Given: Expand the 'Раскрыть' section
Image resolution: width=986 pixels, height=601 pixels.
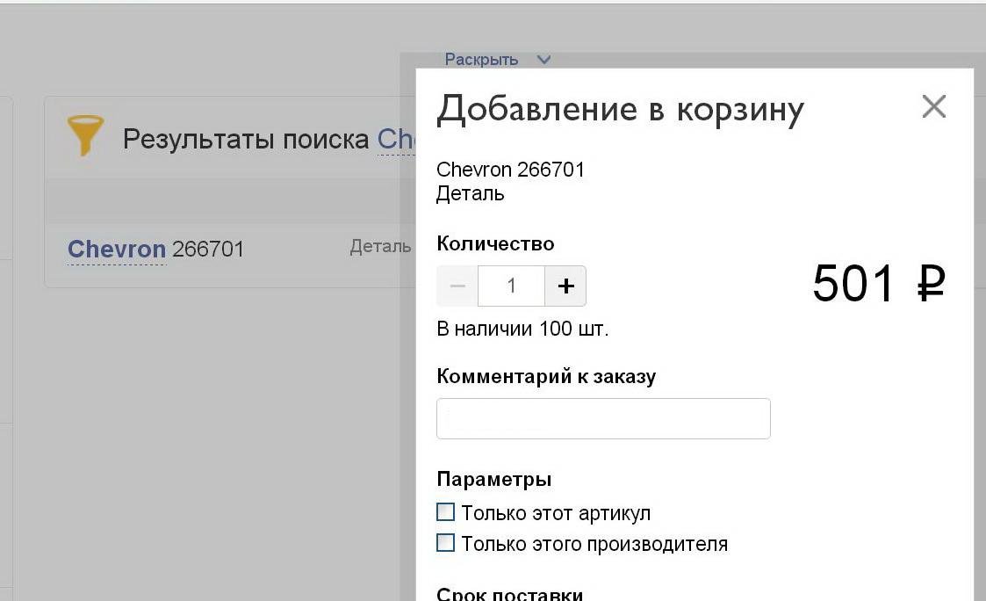Looking at the screenshot, I should [x=481, y=60].
